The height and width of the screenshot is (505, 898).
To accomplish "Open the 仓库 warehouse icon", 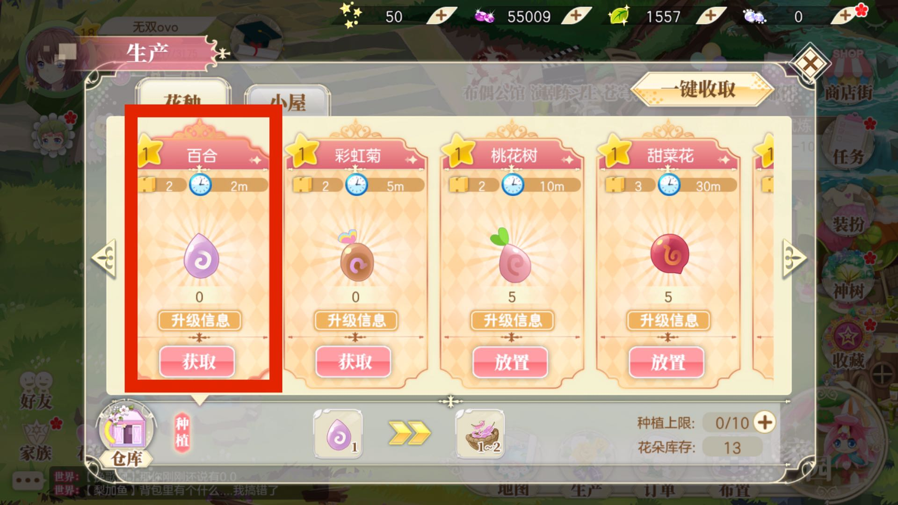I will click(x=126, y=434).
